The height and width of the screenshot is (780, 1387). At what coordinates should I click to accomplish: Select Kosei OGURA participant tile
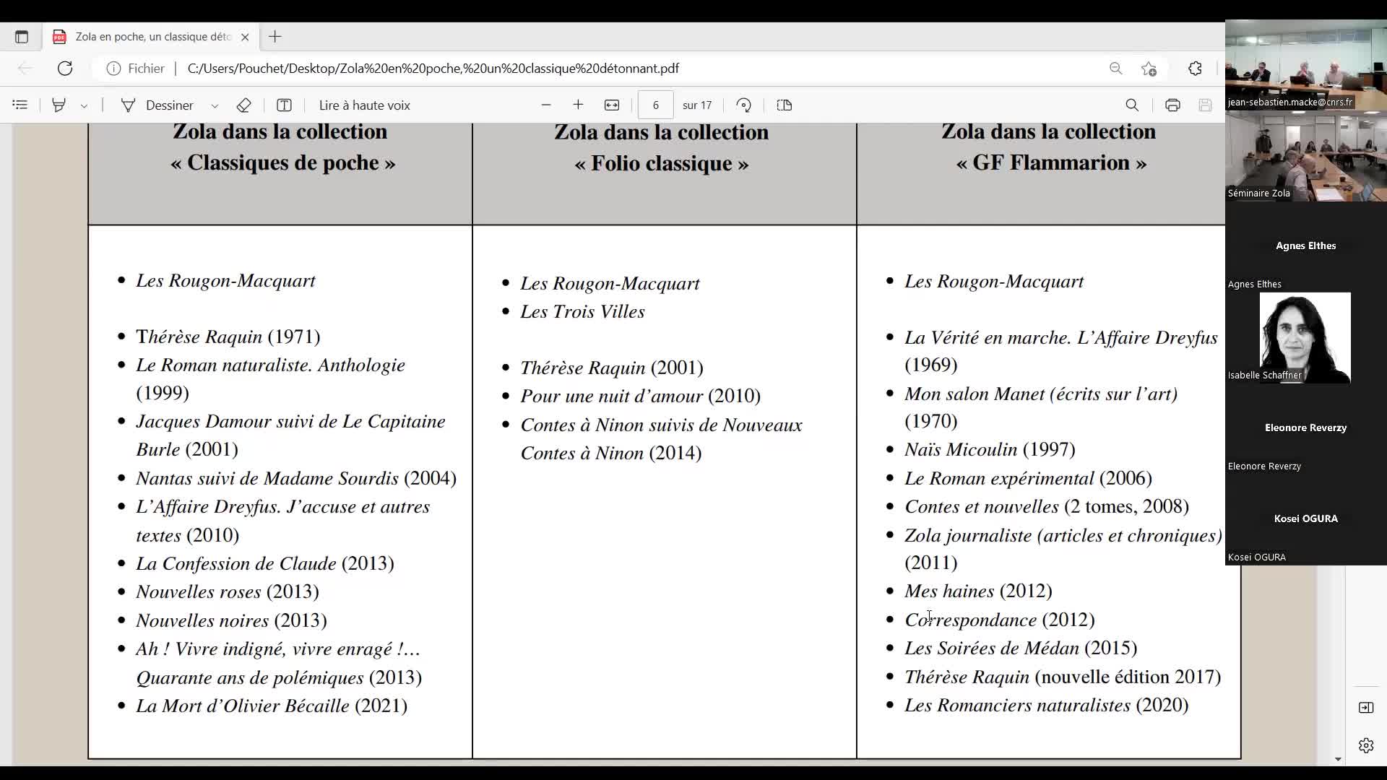tap(1306, 519)
